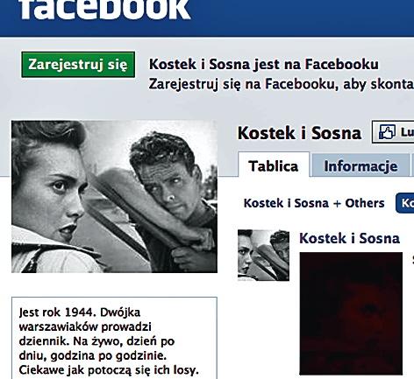Screen dimensions: 414x379
Task: Click the small post avatar thumbnail
Action: point(263,256)
